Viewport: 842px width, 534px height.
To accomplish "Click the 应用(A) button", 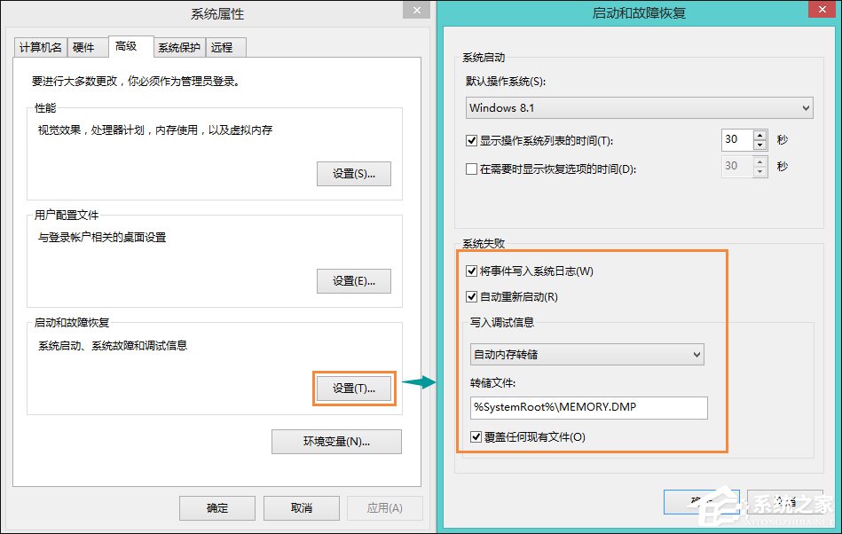I will coord(385,508).
